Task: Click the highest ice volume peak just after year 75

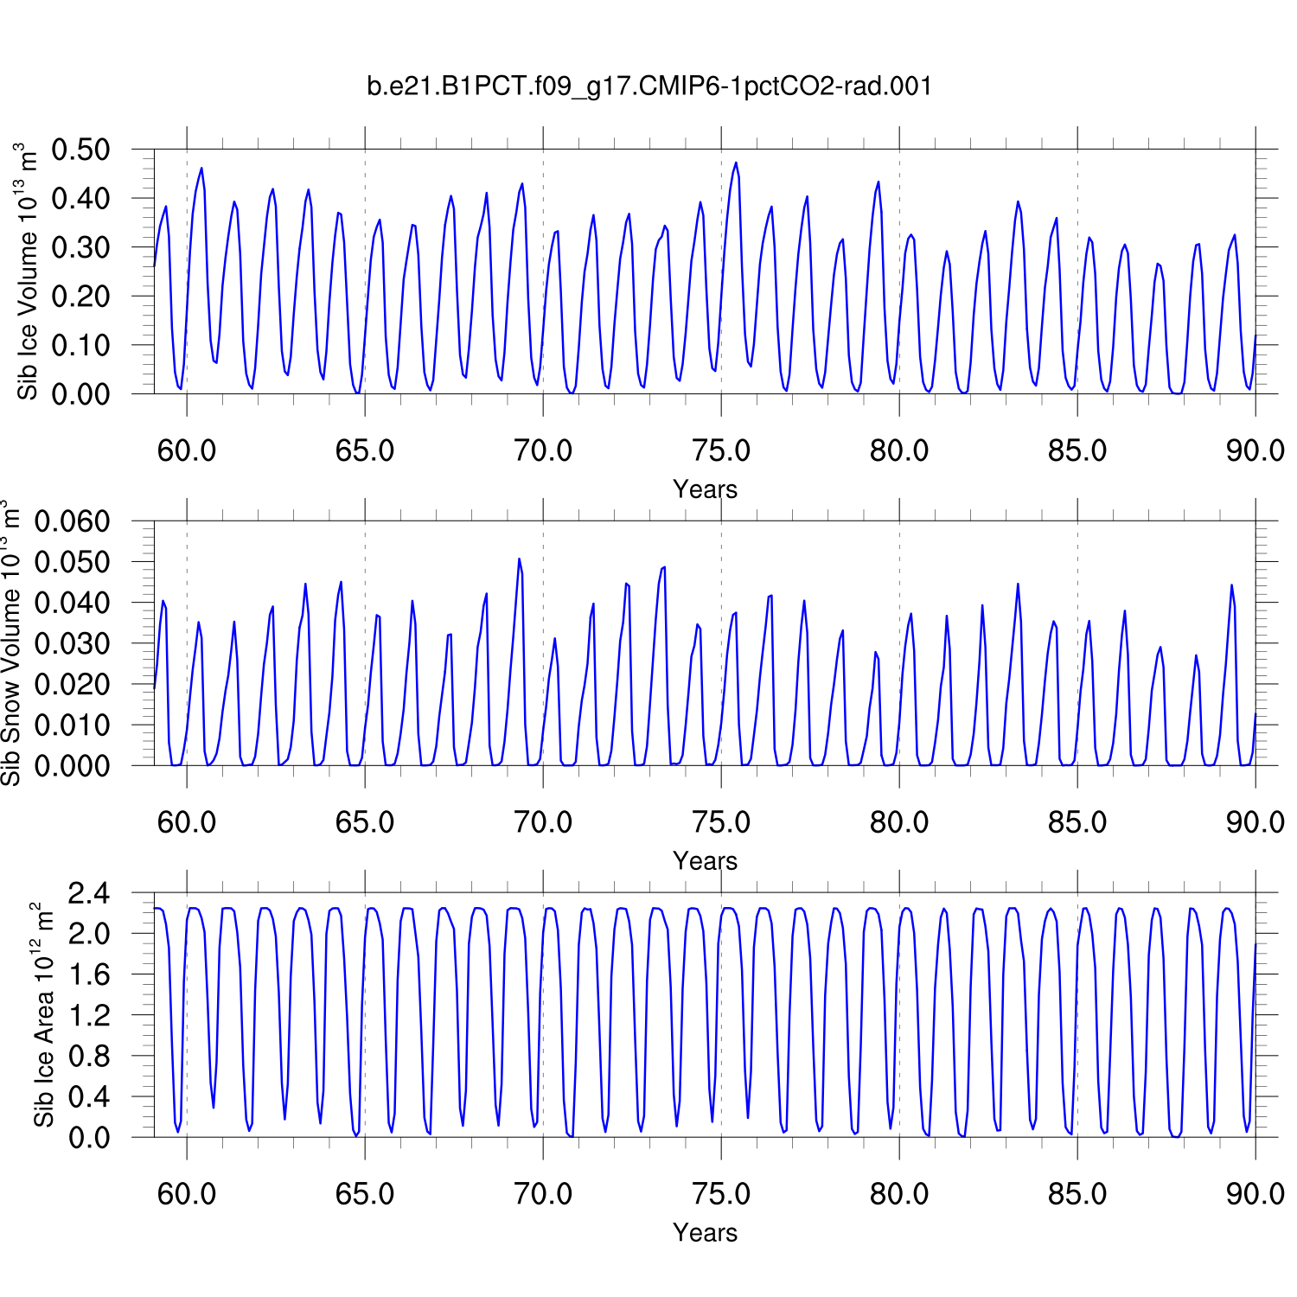Action: click(736, 163)
